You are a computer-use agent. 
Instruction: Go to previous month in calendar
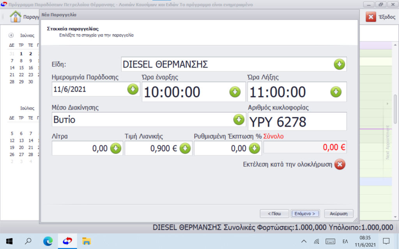pos(11,35)
